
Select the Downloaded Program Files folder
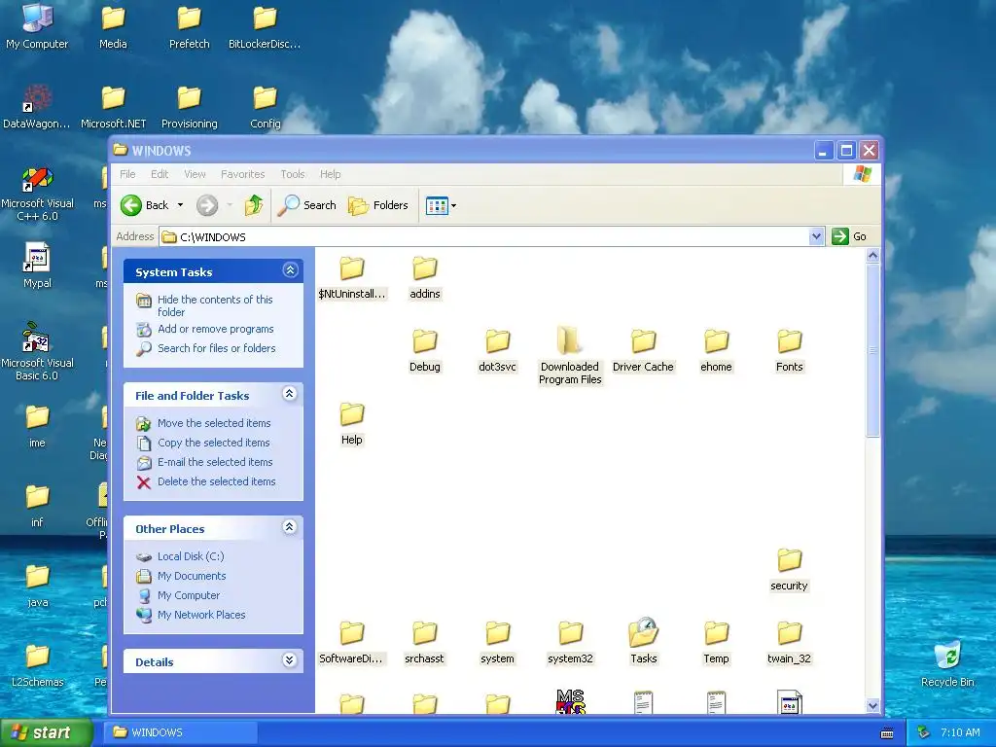(x=570, y=356)
